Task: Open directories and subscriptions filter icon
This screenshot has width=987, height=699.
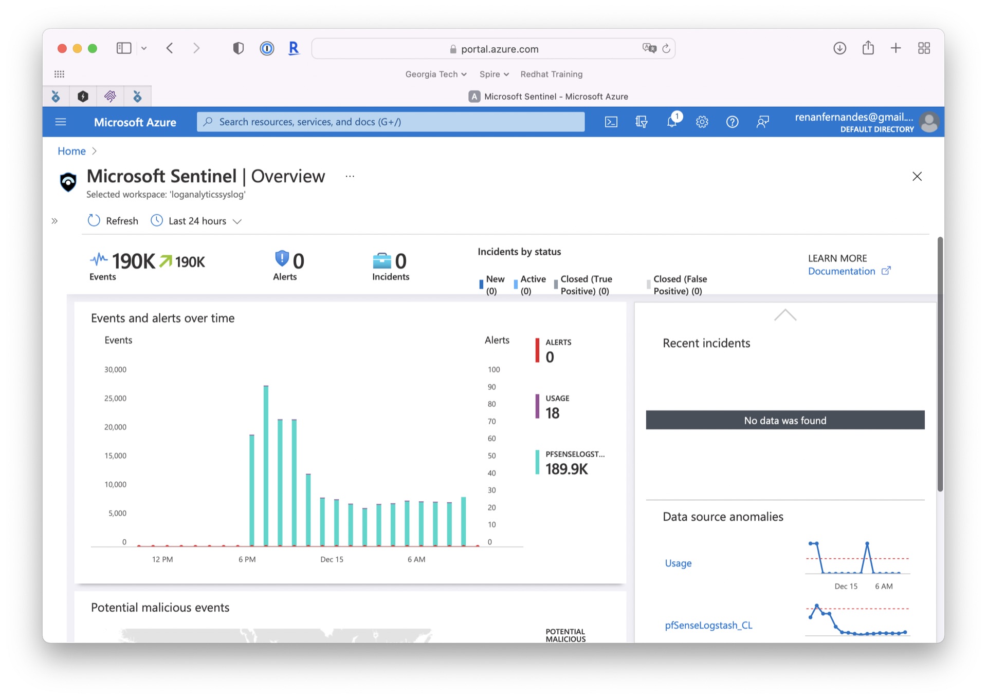Action: click(x=641, y=122)
